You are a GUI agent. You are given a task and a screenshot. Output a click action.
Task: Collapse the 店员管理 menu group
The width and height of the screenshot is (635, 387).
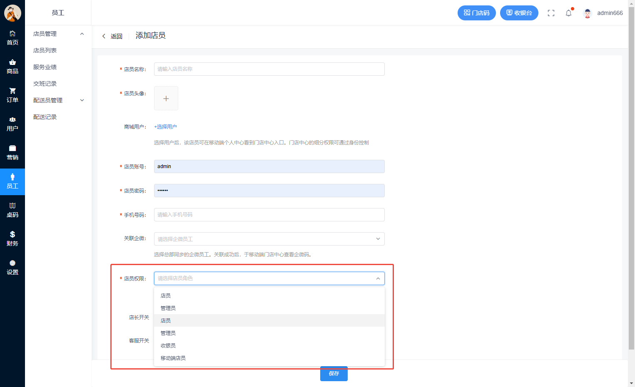coord(82,34)
